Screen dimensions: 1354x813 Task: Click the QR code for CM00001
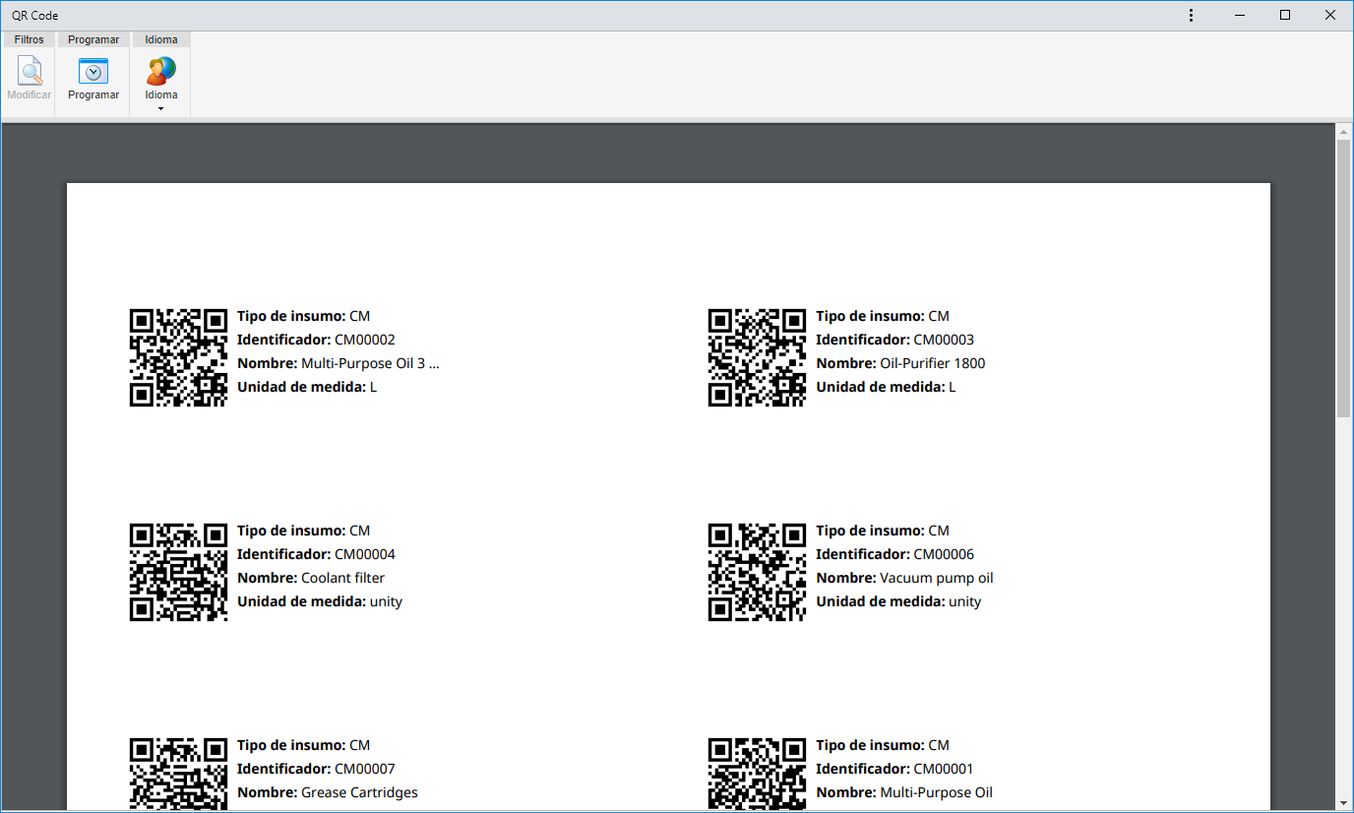tap(757, 774)
